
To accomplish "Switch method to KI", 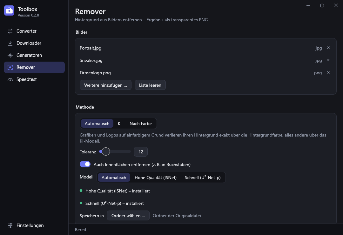I will 120,124.
